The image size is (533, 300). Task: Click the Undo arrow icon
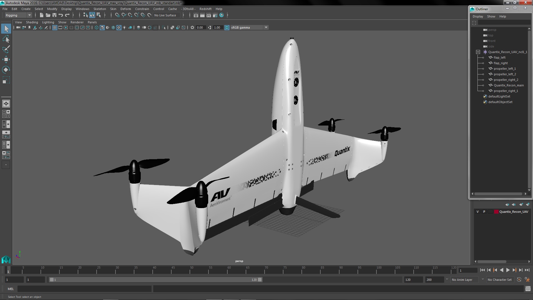[x=61, y=15]
